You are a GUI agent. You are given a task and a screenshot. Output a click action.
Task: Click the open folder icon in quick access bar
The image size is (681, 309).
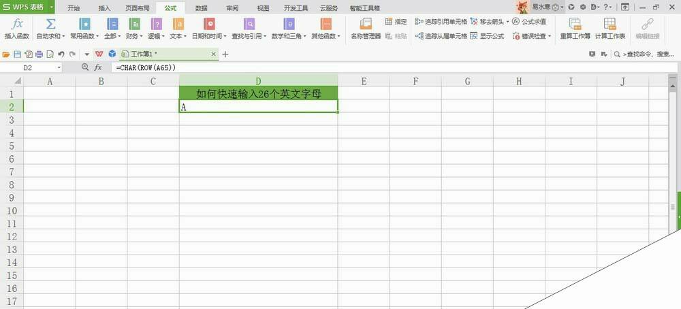click(6, 54)
